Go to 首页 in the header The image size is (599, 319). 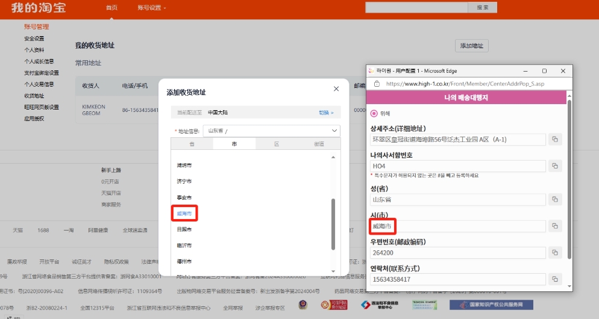(x=111, y=8)
